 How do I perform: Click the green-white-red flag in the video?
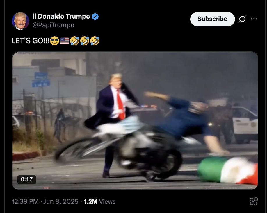pos(228,170)
